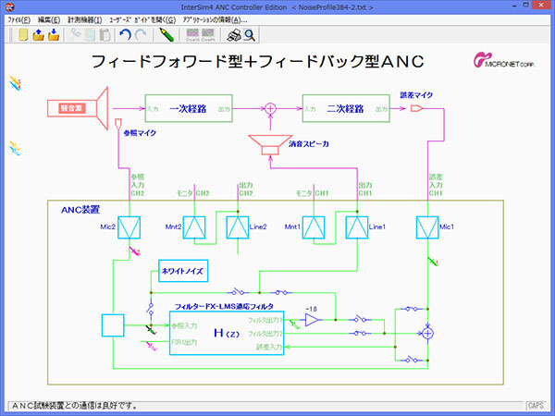Click the open folder upload-arrow icon
Viewport: 555px width, 416px height.
click(38, 35)
